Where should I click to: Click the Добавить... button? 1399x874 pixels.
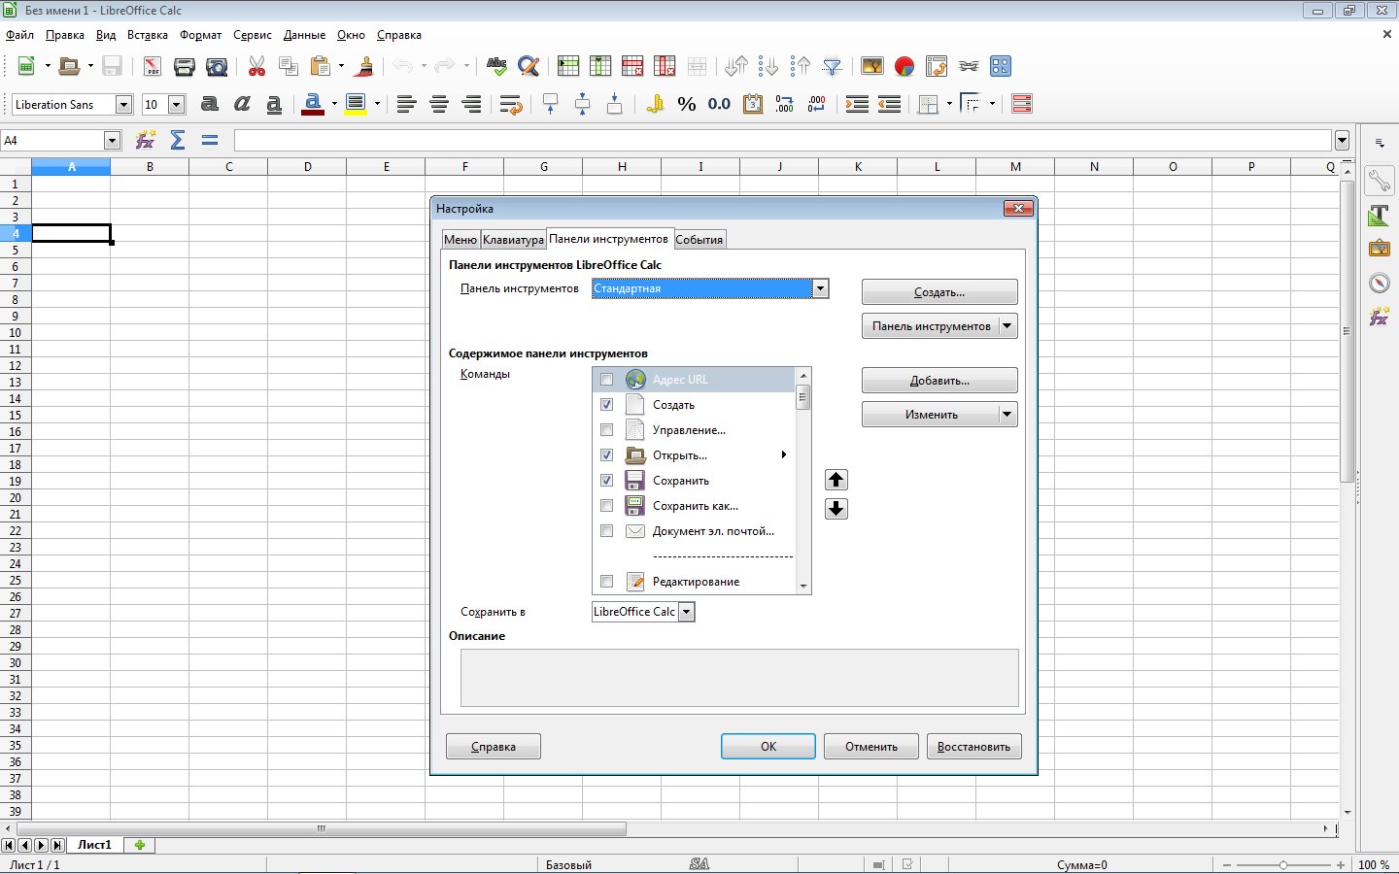click(x=939, y=381)
